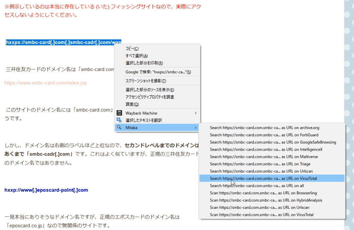Search Google for the selected hxxps text
354x230 pixels.
pyautogui.click(x=157, y=72)
